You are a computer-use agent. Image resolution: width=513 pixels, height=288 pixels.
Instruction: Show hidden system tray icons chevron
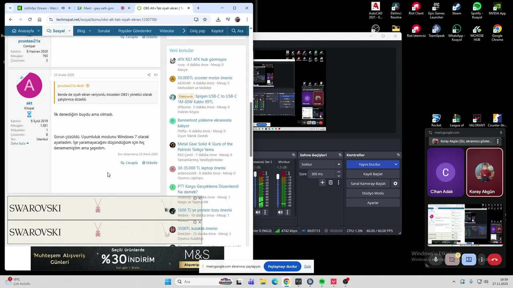[x=454, y=282]
